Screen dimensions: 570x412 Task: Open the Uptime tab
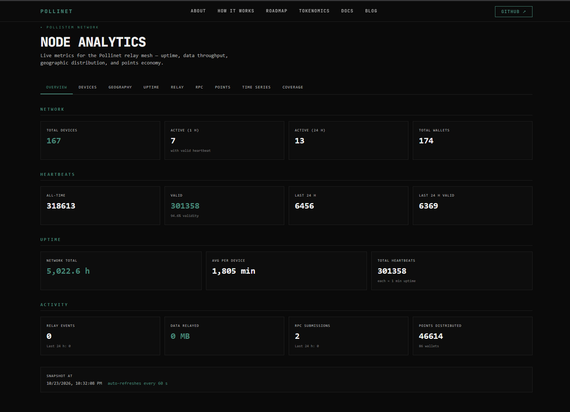[151, 87]
